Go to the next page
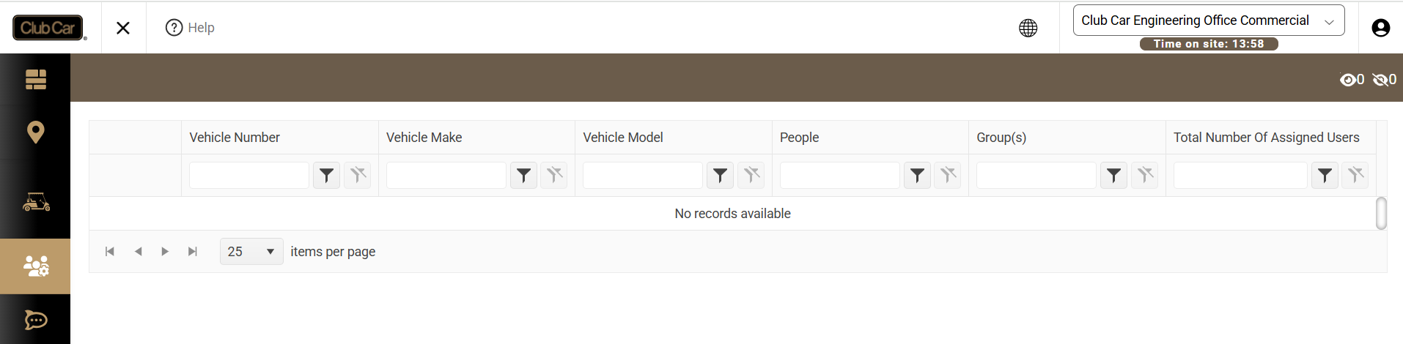 pos(165,252)
